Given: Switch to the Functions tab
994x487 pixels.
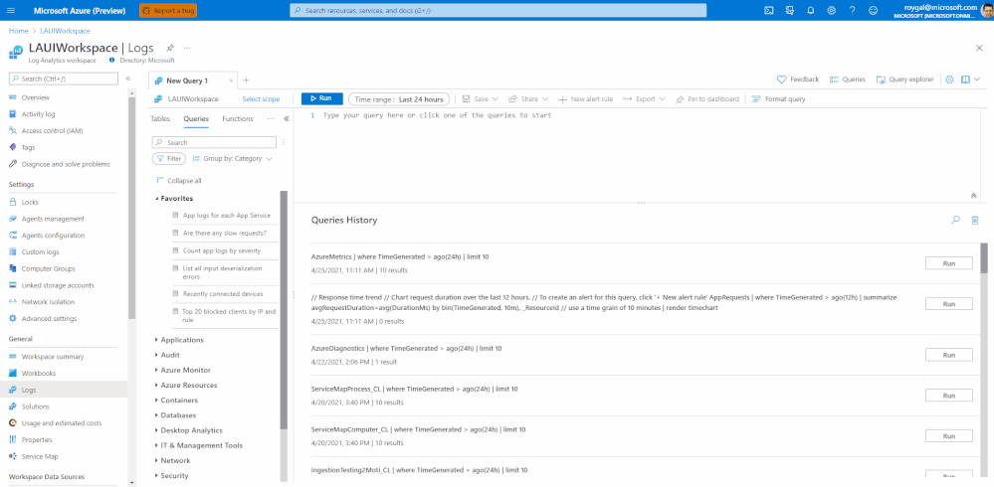Looking at the screenshot, I should [238, 119].
